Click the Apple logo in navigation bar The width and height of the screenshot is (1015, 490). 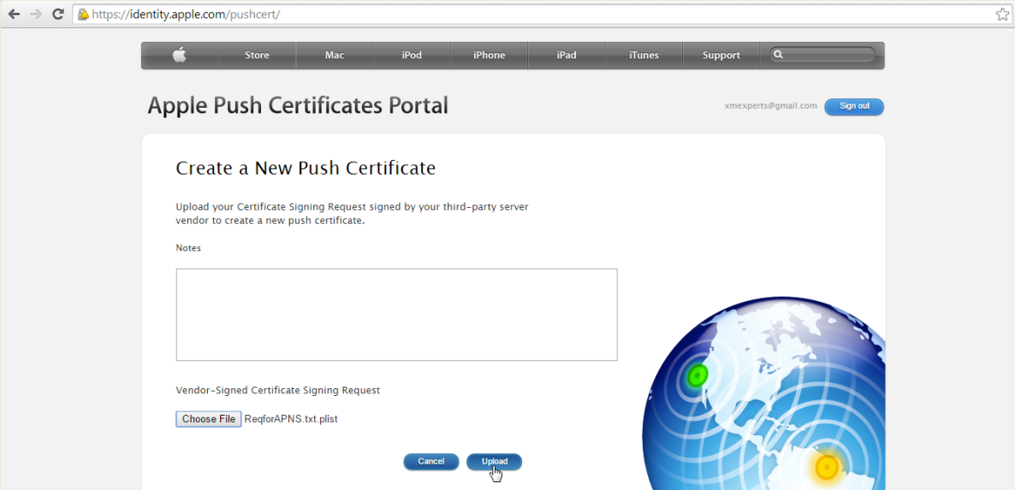click(x=180, y=56)
